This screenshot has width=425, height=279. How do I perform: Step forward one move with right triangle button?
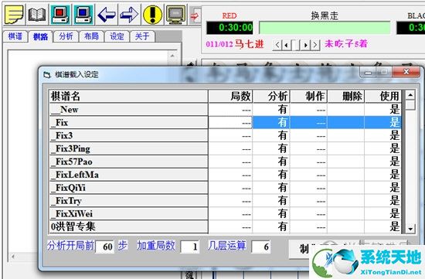(306, 45)
